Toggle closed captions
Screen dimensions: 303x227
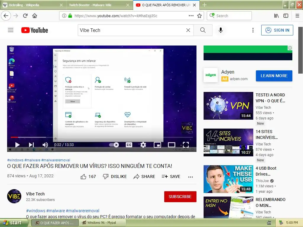(129, 145)
